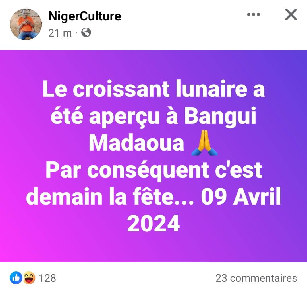Image resolution: width=307 pixels, height=293 pixels.
Task: Click the globe public-visibility icon
Action: click(x=86, y=33)
